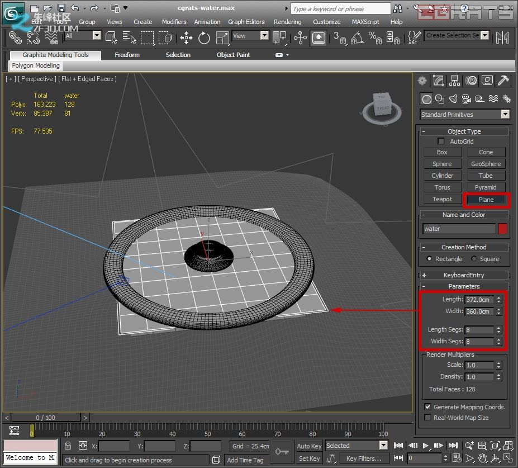This screenshot has height=468, width=518.
Task: Open the Rendering menu
Action: click(x=287, y=22)
